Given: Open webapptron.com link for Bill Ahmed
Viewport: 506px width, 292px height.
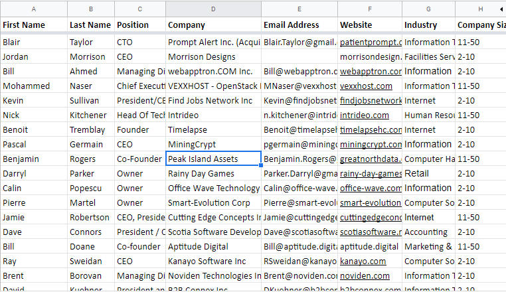Looking at the screenshot, I should 371,71.
